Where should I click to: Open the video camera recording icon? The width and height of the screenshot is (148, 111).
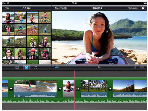point(143,67)
